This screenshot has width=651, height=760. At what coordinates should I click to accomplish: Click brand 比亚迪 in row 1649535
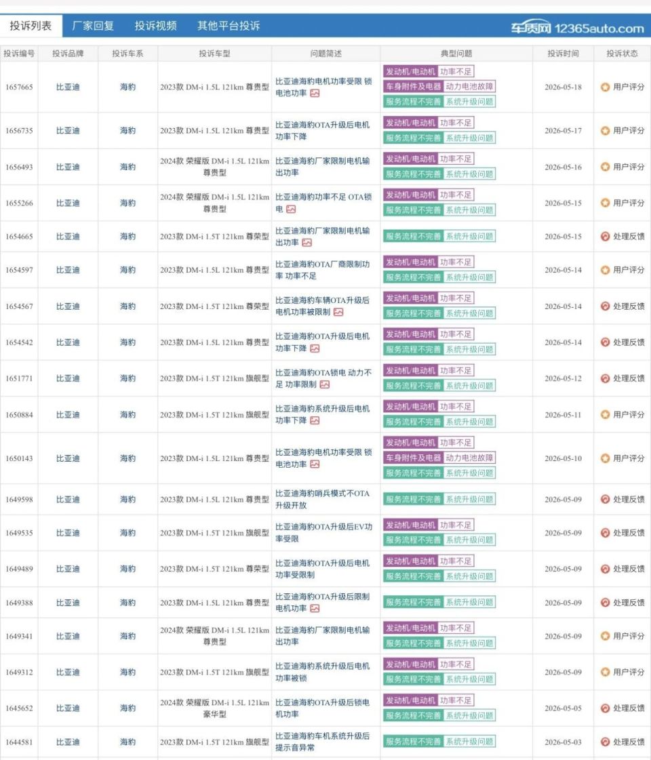[68, 533]
